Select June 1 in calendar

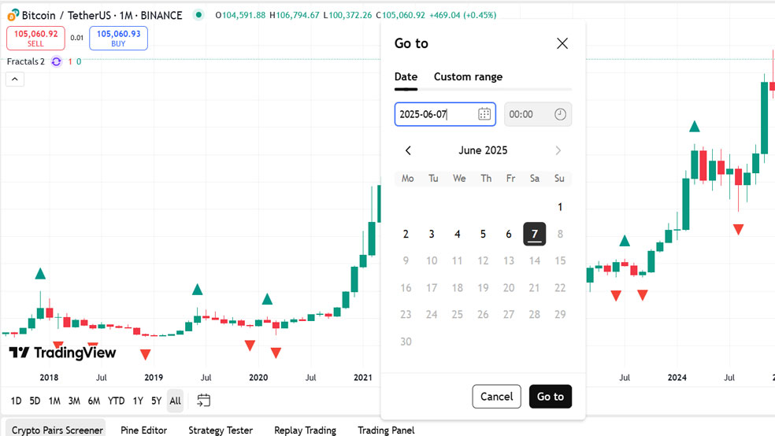tap(560, 207)
